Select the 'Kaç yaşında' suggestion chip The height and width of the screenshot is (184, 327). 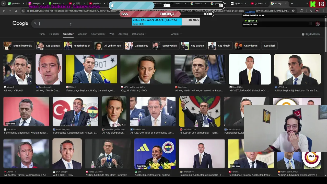point(49,46)
